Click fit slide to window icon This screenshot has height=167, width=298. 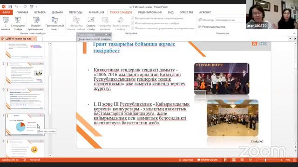click(x=295, y=160)
